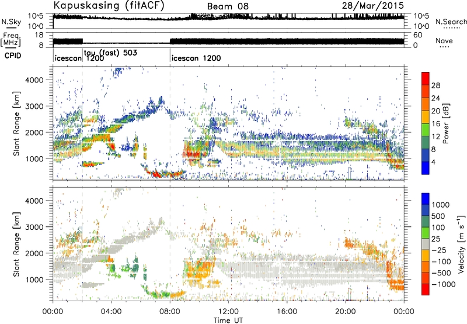Pick the gray middle segment of the velocity color bar
This screenshot has height=324, width=467.
(x=426, y=244)
